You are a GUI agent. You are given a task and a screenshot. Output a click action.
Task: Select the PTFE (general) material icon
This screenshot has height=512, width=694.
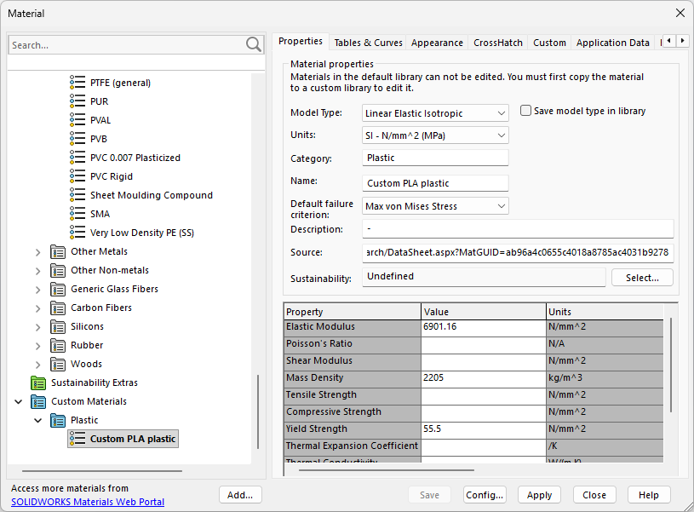pos(77,83)
